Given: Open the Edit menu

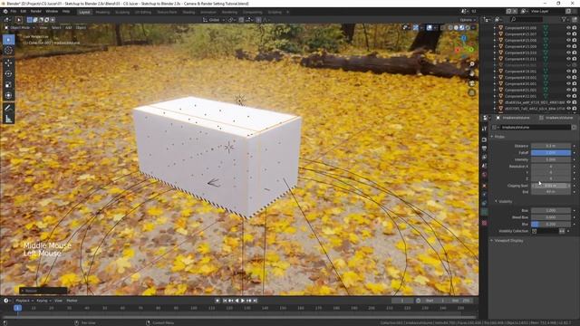Looking at the screenshot, I should tap(24, 12).
